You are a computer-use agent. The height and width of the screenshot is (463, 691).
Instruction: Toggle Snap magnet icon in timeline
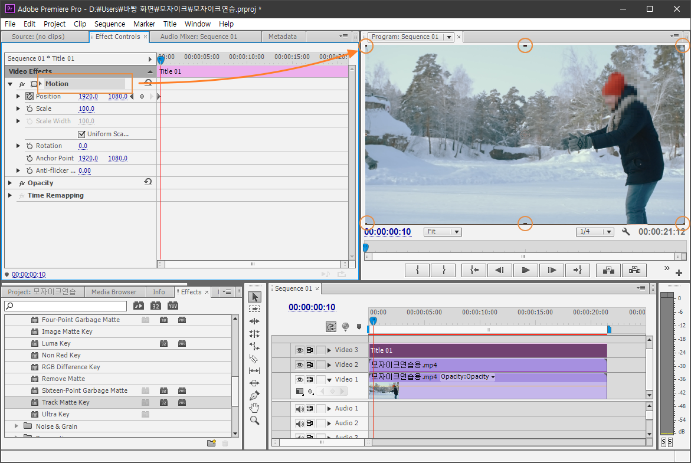(331, 327)
